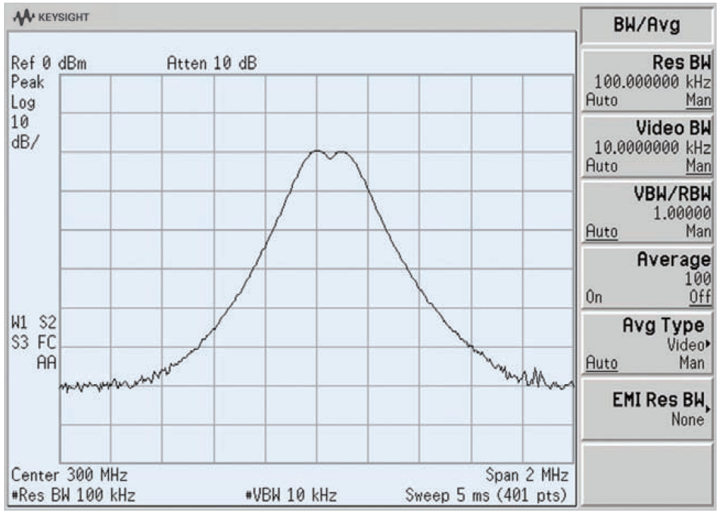This screenshot has width=726, height=514.
Task: Set VBW/RBW to Auto
Action: [x=602, y=231]
